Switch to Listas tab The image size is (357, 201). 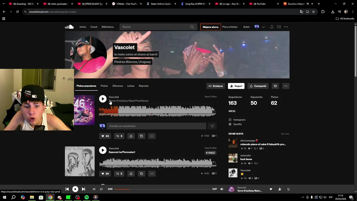coord(131,86)
